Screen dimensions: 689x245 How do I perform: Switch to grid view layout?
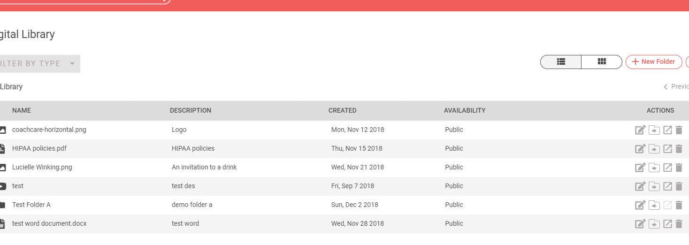[602, 61]
